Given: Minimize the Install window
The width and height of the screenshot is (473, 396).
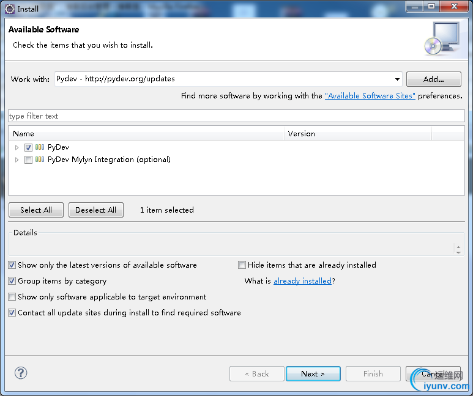Looking at the screenshot, I should [x=415, y=7].
